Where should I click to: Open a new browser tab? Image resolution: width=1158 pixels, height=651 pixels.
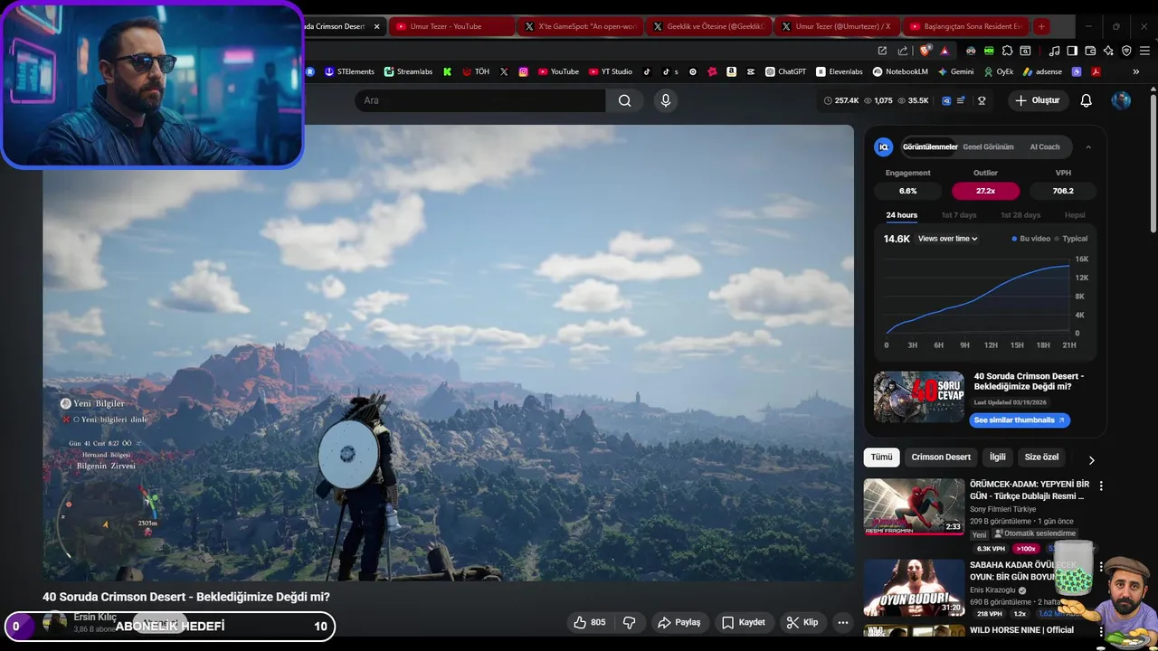pyautogui.click(x=1041, y=26)
